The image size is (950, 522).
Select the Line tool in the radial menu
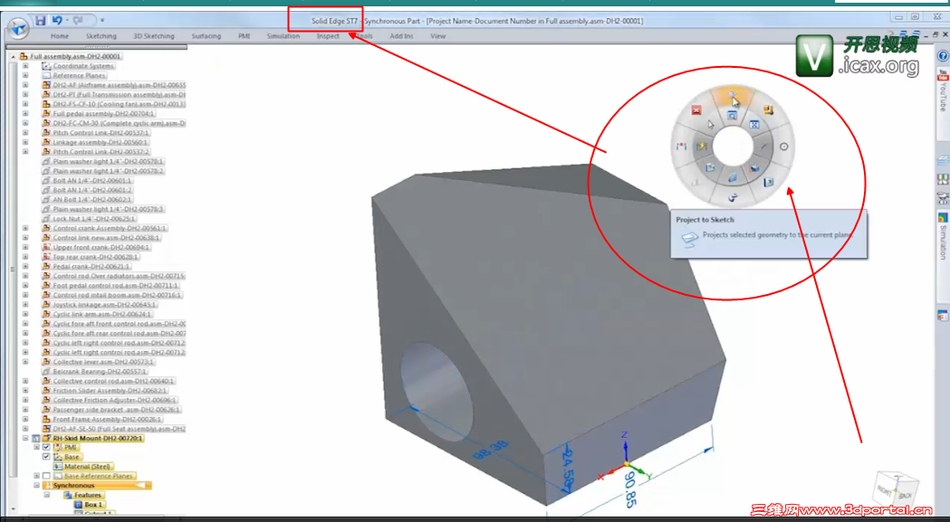(x=763, y=146)
